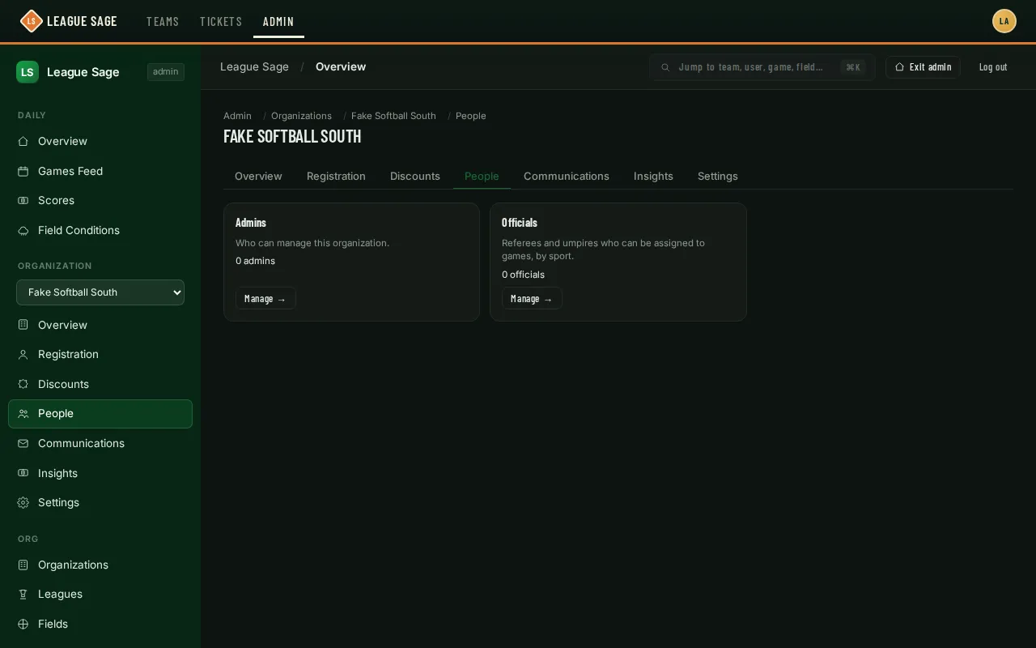Click the gear icon beside Settings

coord(23,503)
